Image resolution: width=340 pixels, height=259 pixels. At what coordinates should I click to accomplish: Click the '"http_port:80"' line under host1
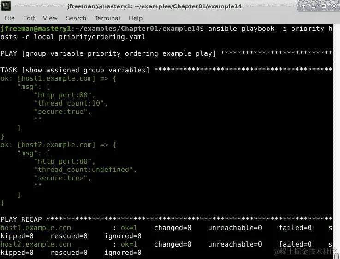(65, 95)
